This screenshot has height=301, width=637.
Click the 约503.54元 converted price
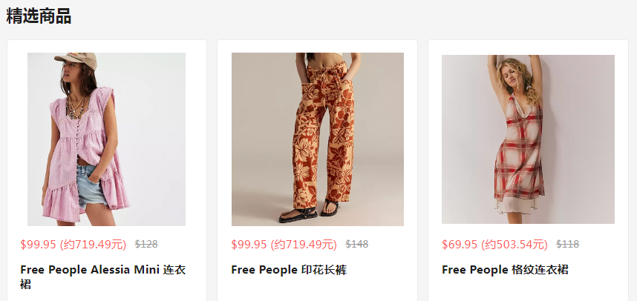tap(514, 245)
